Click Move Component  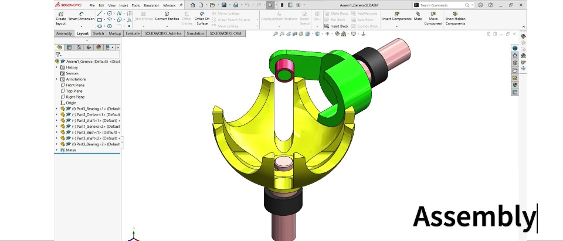[433, 18]
